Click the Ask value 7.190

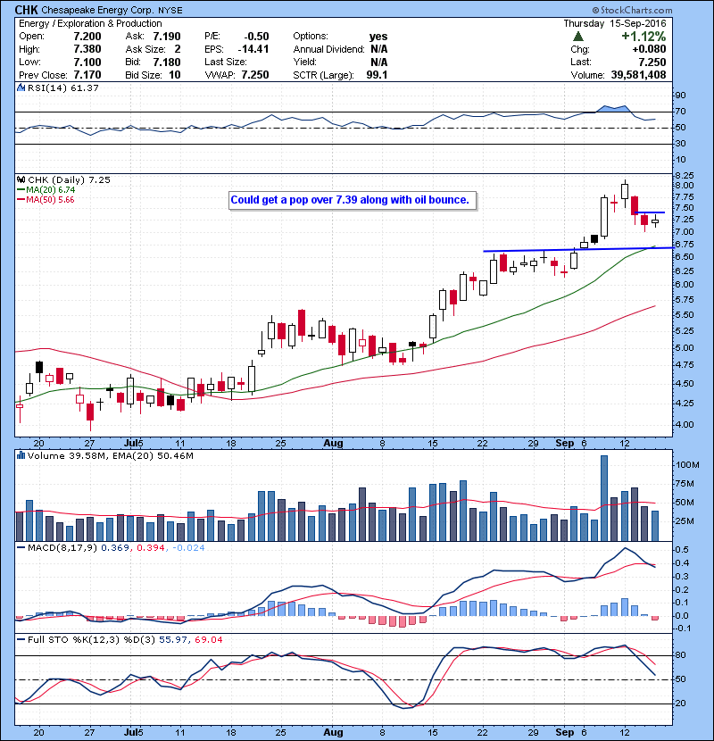point(167,37)
